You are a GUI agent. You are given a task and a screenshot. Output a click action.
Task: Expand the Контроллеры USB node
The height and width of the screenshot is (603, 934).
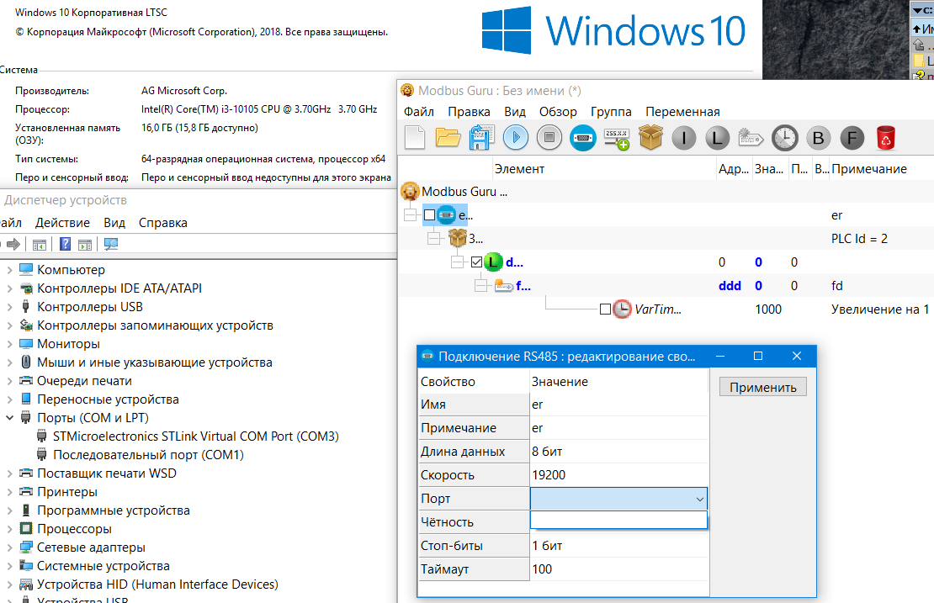pyautogui.click(x=9, y=307)
